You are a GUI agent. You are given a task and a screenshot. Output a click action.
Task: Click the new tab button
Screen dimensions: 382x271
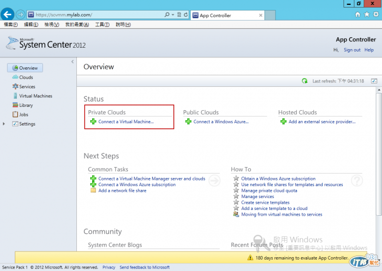pyautogui.click(x=270, y=15)
